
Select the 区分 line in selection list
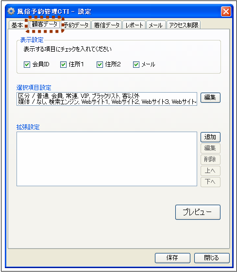point(79,96)
